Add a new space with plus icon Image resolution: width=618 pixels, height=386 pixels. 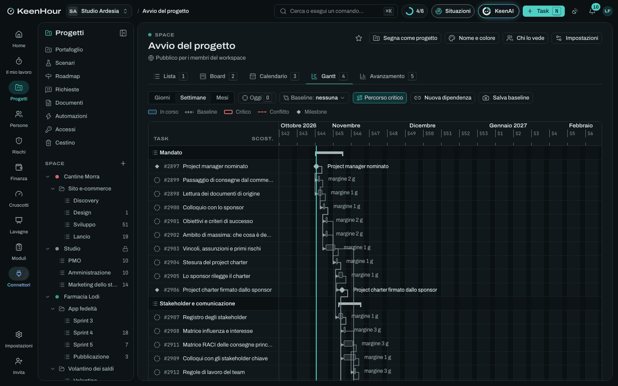click(x=123, y=163)
